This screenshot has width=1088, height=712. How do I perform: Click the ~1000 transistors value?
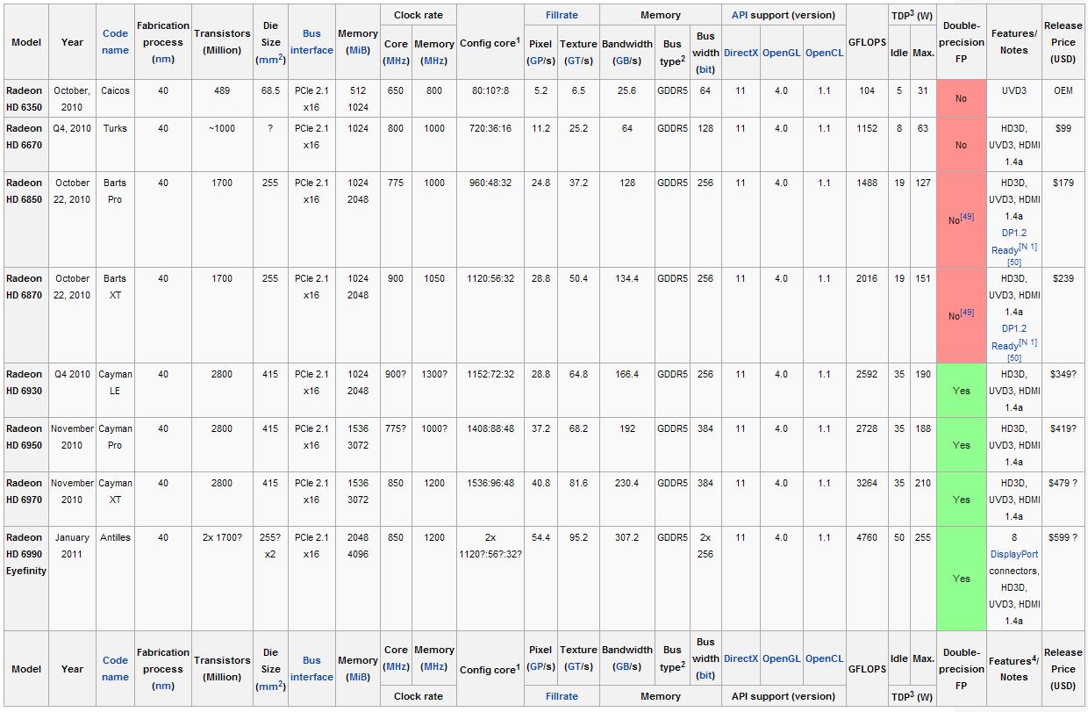pyautogui.click(x=222, y=128)
